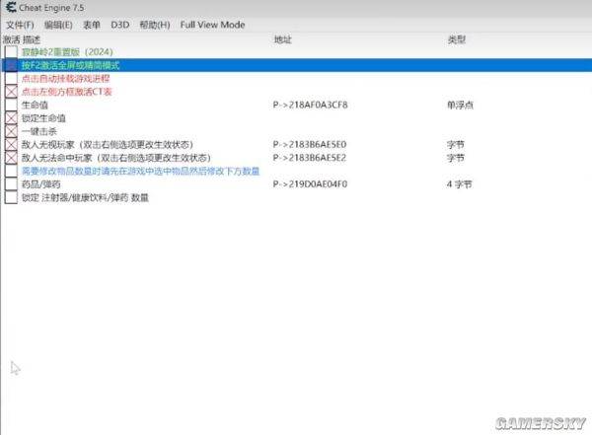Uncheck the 敌人无法命中玩家 checkbox

point(11,158)
